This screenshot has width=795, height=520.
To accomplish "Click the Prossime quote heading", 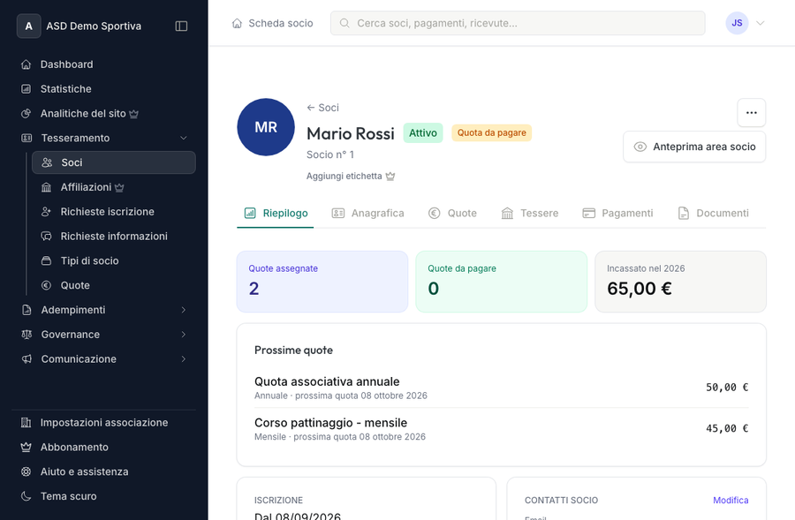I will tap(293, 350).
